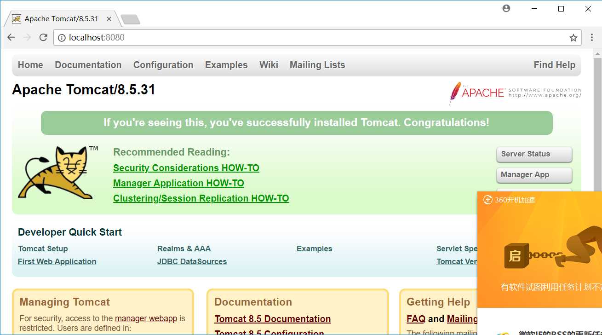Click the Apache Software Foundation logo
The image size is (602, 335).
(515, 93)
